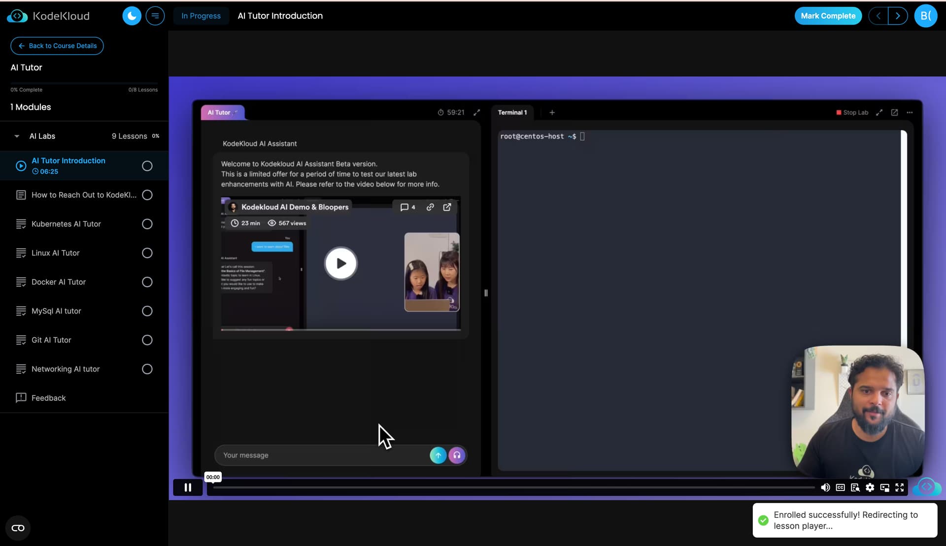
Task: Open the video transcript search icon
Action: click(x=855, y=487)
